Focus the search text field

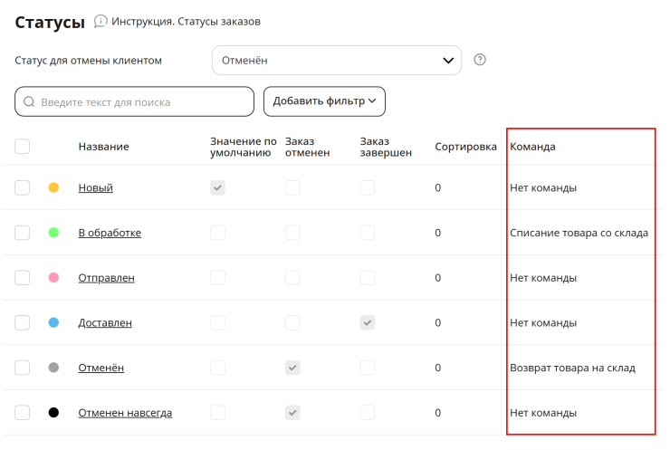tap(134, 101)
